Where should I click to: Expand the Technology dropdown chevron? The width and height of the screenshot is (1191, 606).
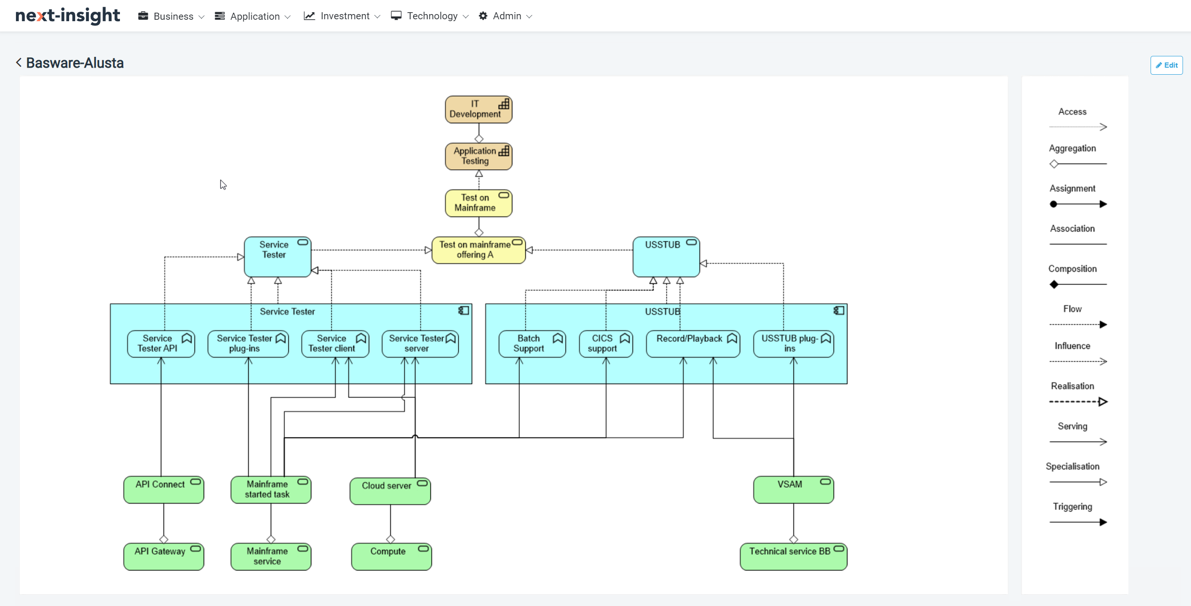[x=465, y=17]
